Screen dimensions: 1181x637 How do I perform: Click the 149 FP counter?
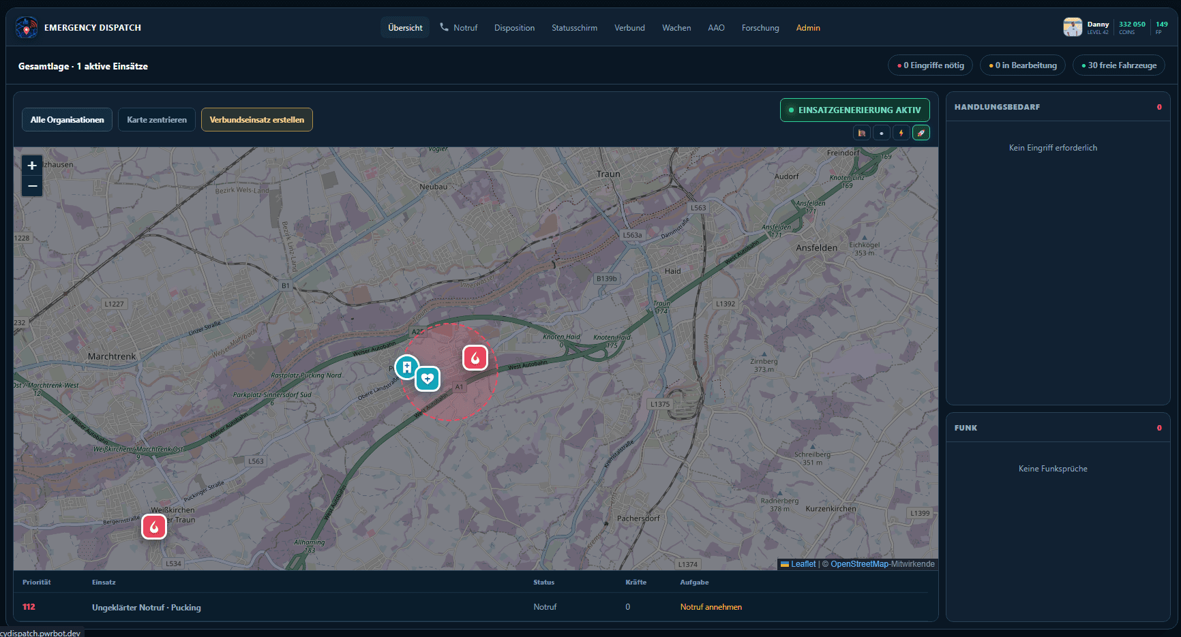(x=1162, y=27)
